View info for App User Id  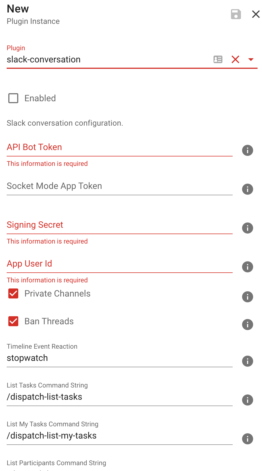(247, 267)
